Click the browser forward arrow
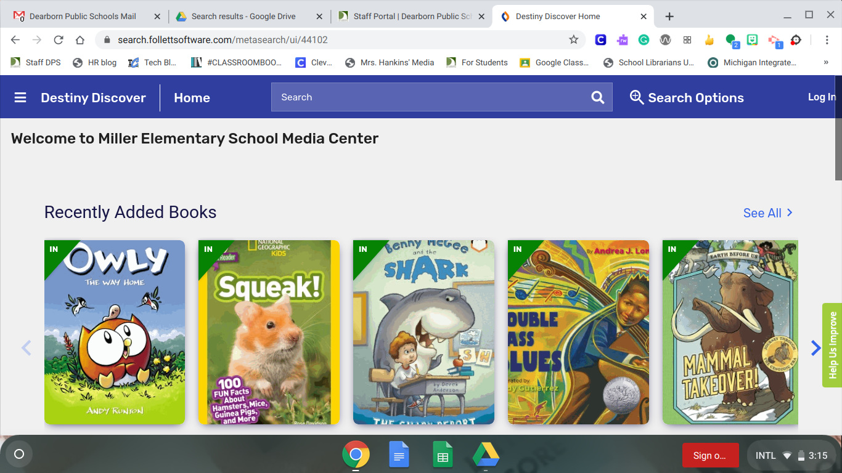The image size is (842, 473). tap(37, 40)
